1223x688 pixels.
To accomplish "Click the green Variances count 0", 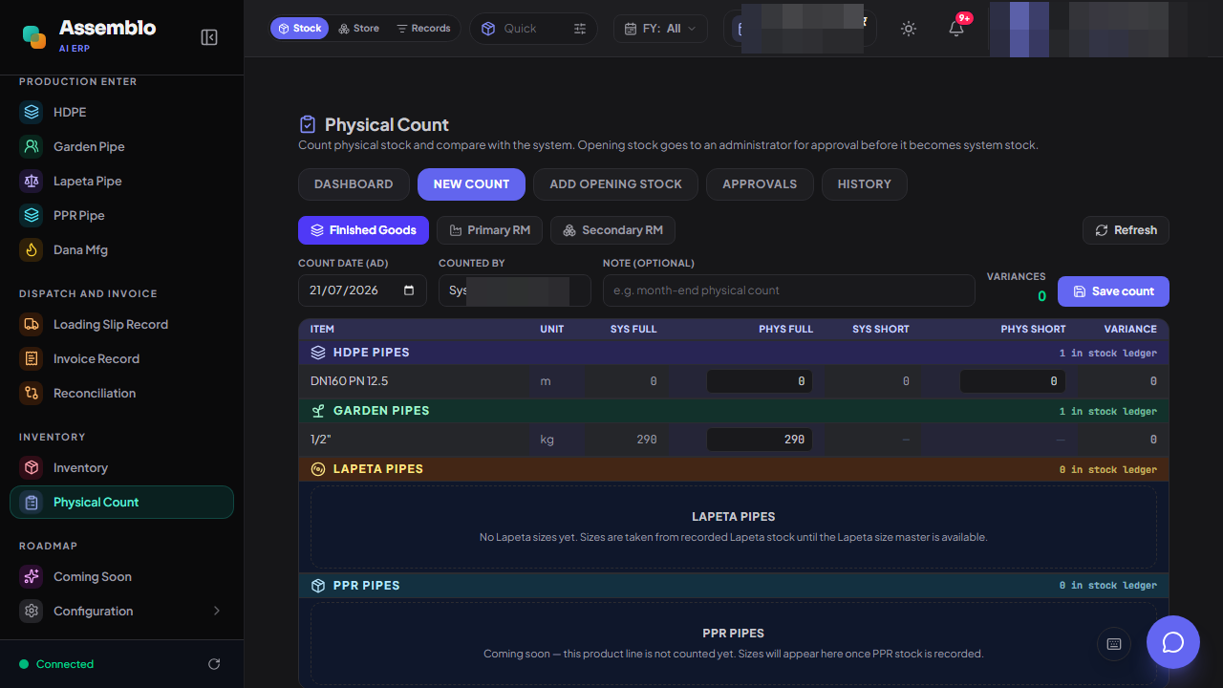I will [x=1041, y=296].
